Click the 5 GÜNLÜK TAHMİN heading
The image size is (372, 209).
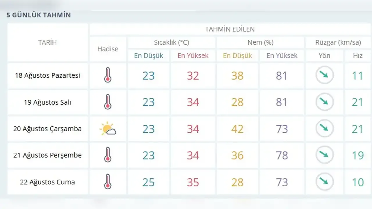[39, 15]
